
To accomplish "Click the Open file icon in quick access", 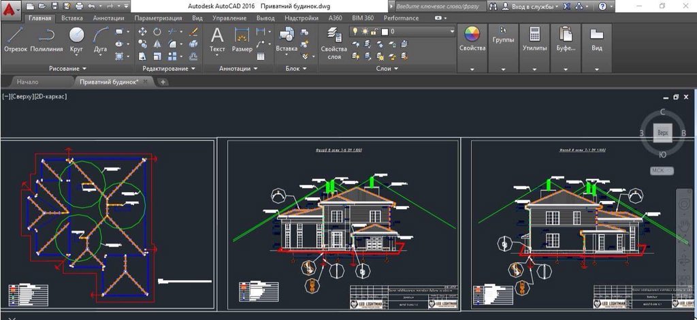I will click(x=42, y=6).
